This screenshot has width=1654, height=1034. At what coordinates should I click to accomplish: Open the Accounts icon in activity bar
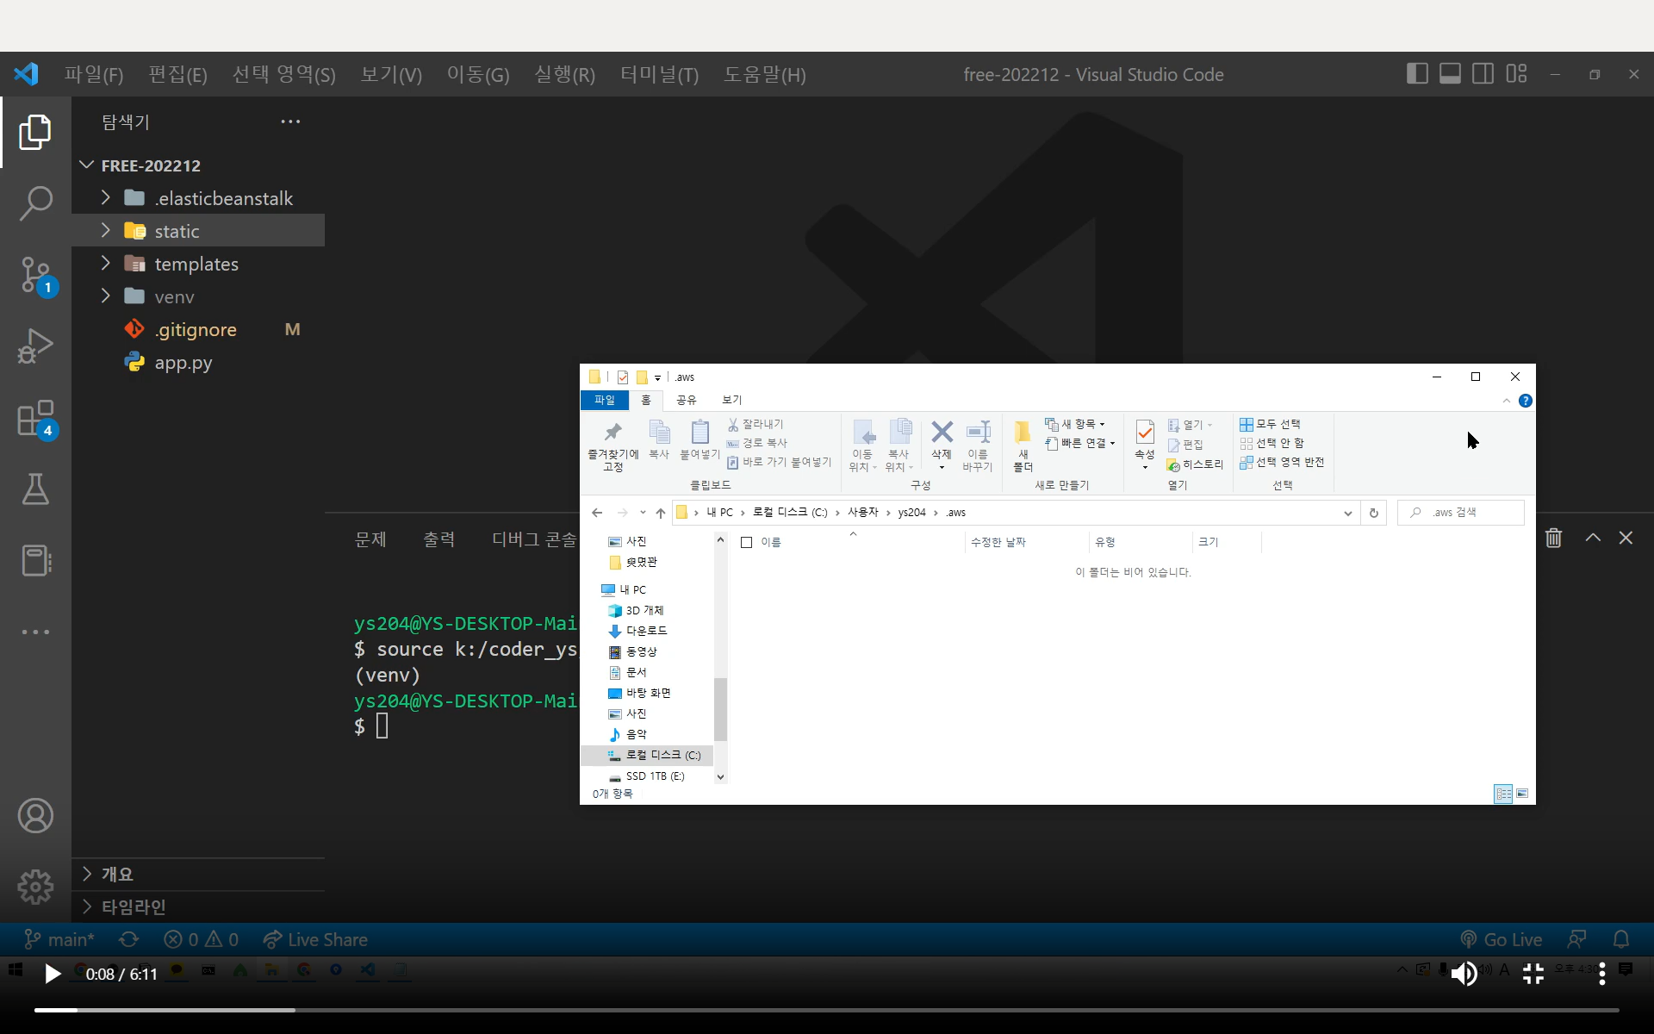tap(35, 815)
